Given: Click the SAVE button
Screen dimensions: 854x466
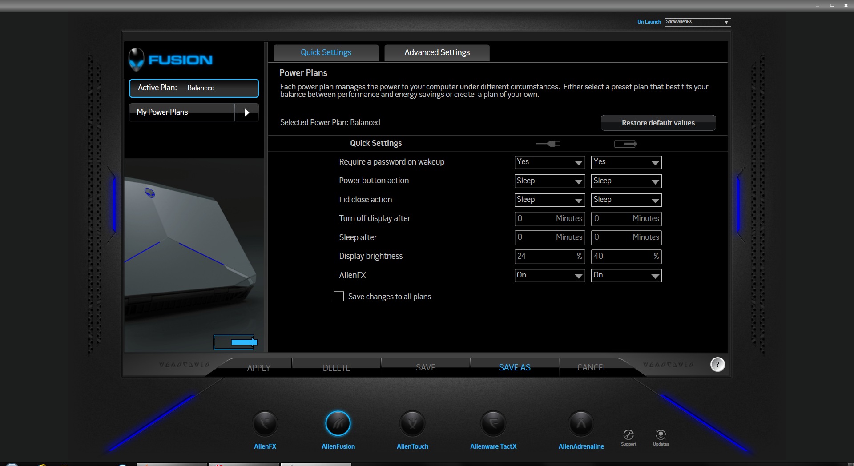Looking at the screenshot, I should (x=425, y=367).
